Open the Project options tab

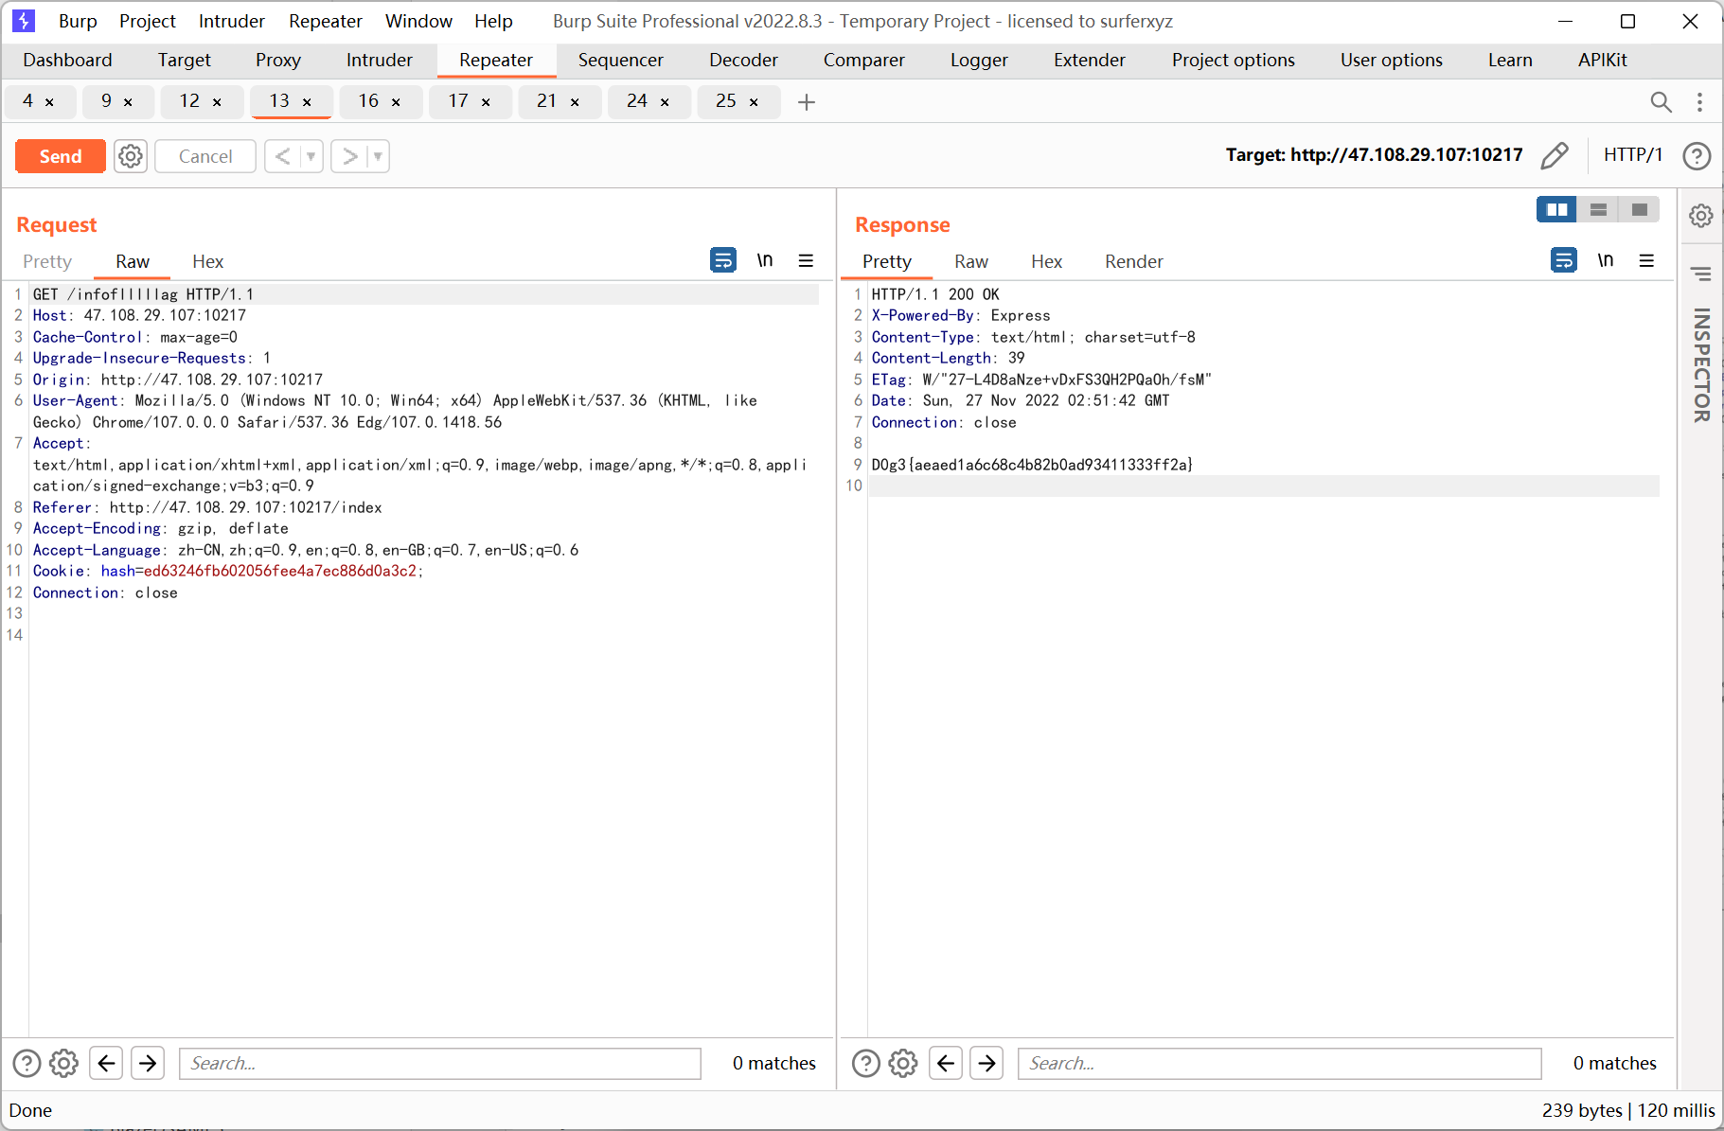pos(1233,60)
